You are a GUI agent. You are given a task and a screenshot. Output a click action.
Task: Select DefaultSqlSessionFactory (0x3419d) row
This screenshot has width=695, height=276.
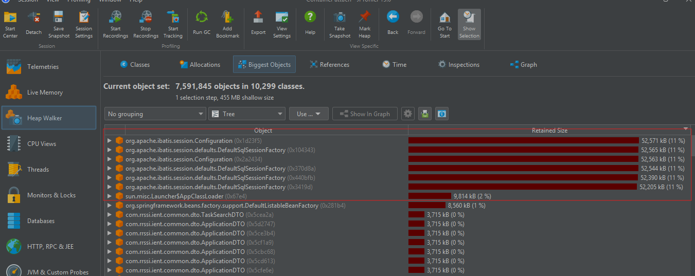coord(398,187)
